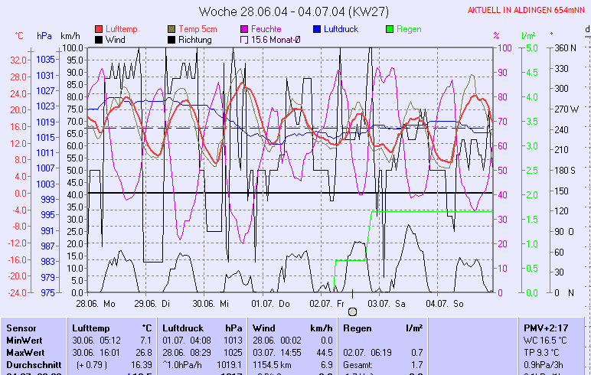The height and width of the screenshot is (375, 591).
Task: Click the hPa axis unit label
Action: 44,36
